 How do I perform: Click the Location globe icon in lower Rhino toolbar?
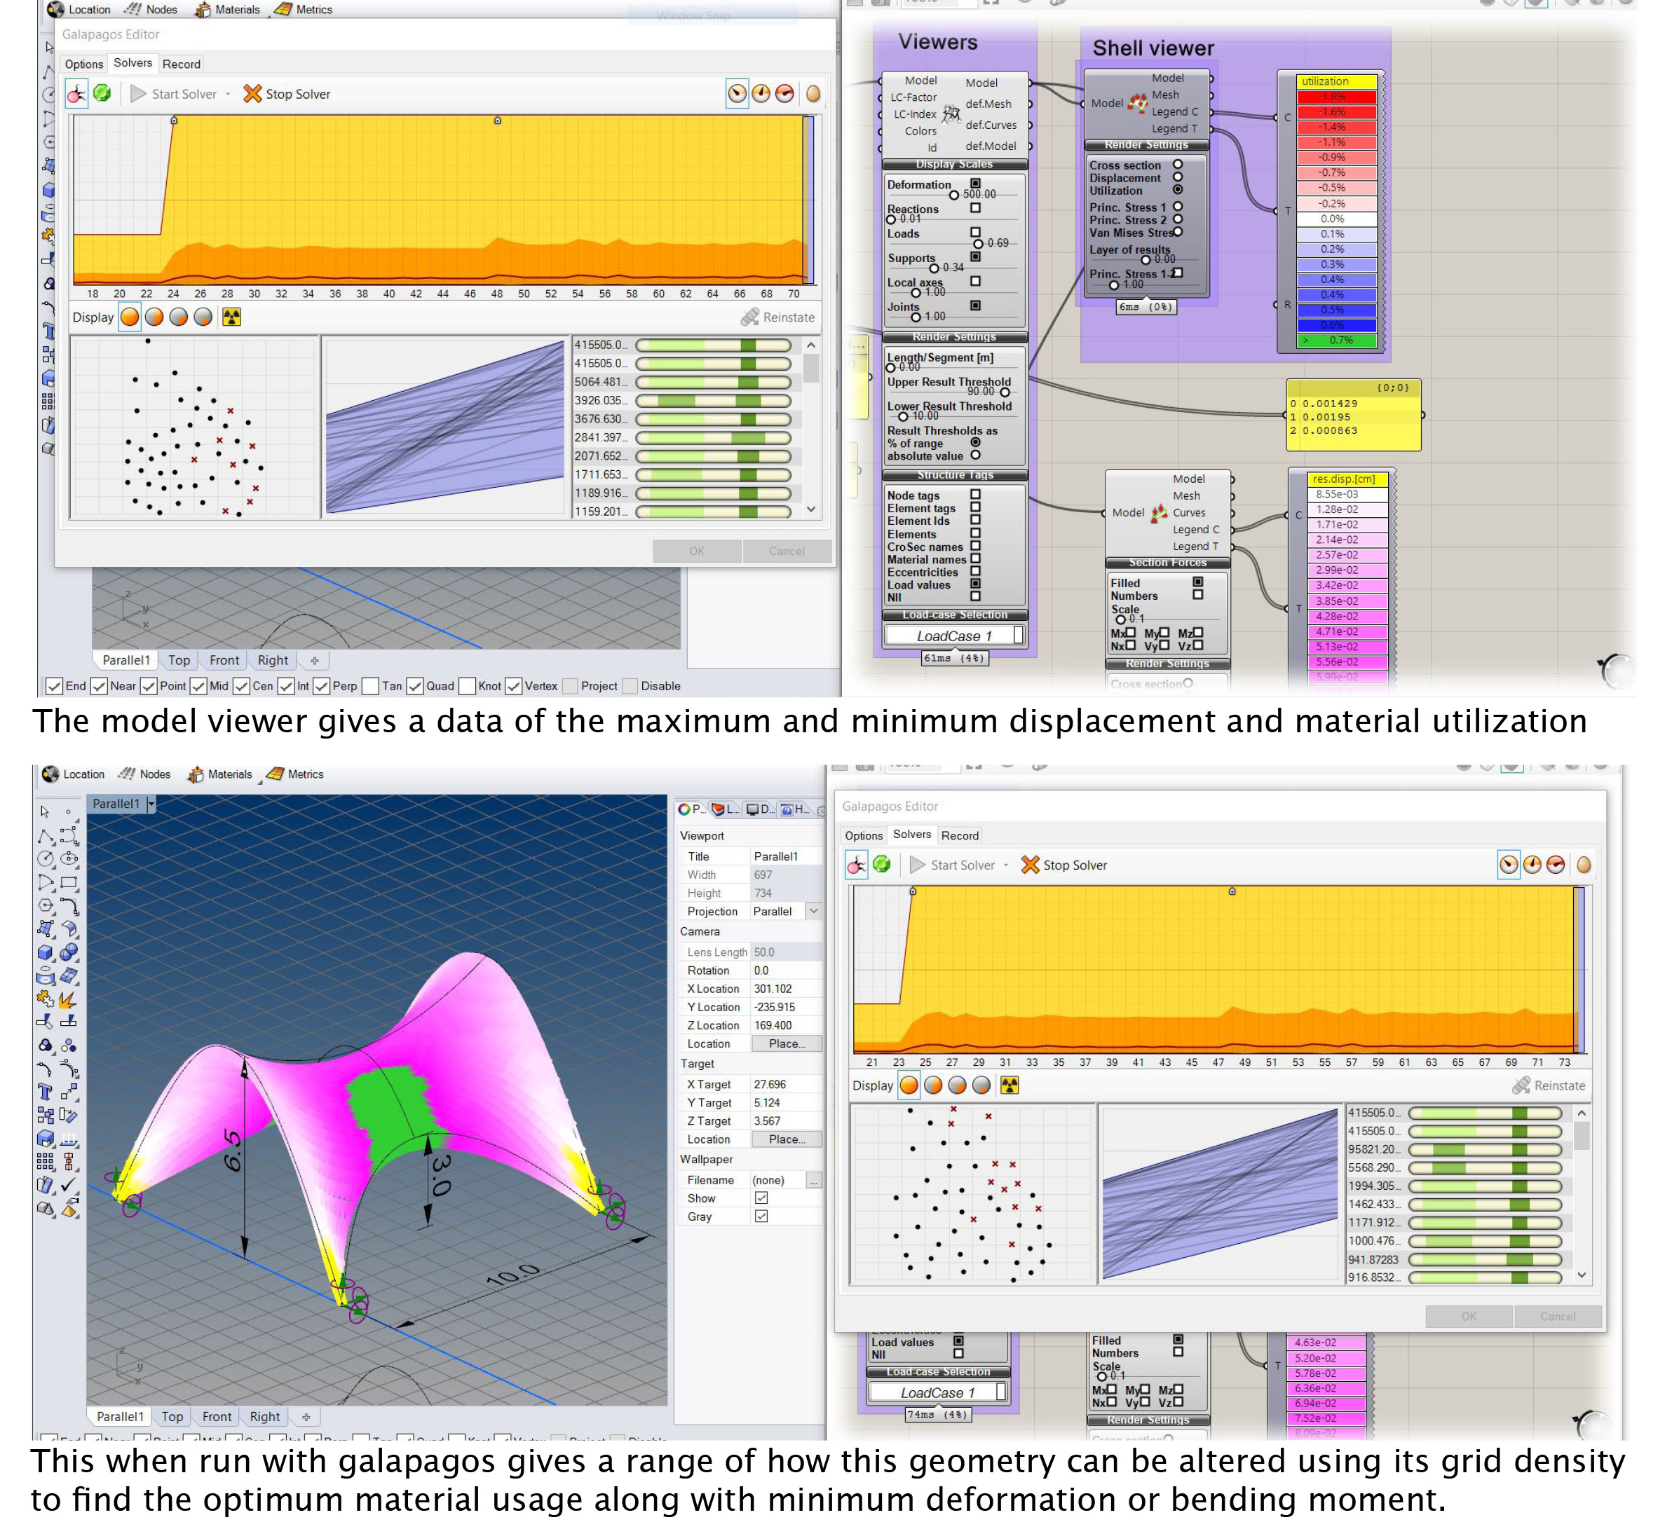tap(50, 774)
